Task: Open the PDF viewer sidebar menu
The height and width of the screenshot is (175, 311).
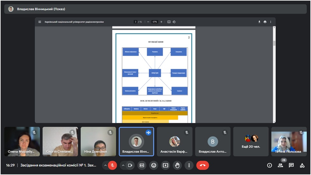Action: 40,22
